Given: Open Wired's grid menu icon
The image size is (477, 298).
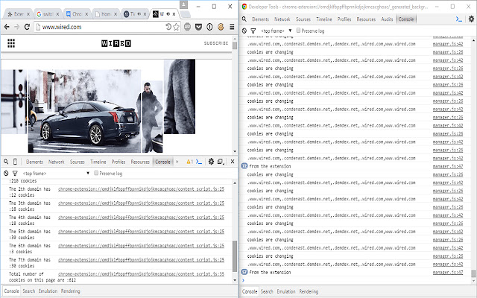Looking at the screenshot, I should tap(11, 44).
